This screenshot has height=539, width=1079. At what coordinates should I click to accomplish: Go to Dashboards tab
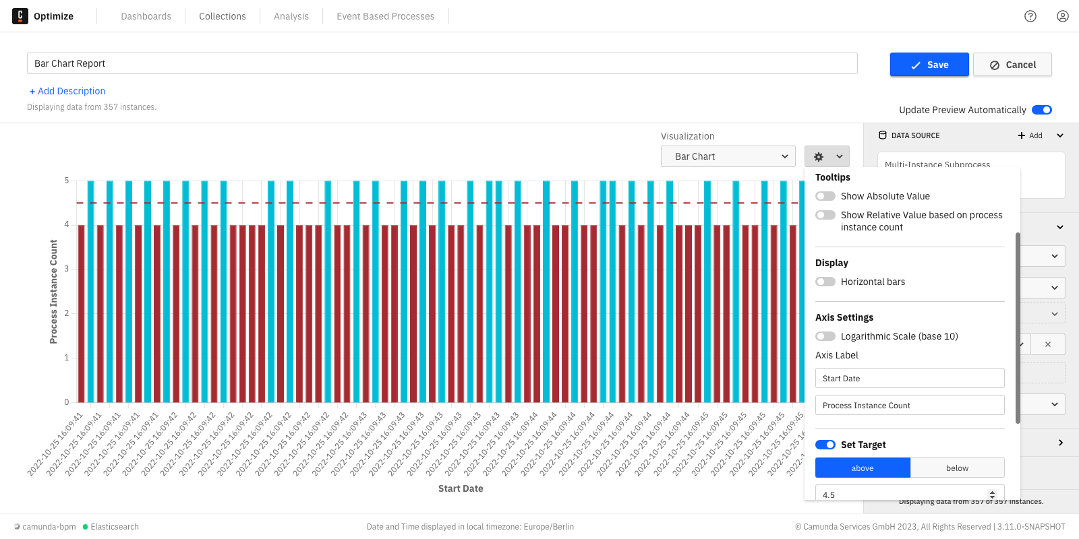(x=146, y=16)
